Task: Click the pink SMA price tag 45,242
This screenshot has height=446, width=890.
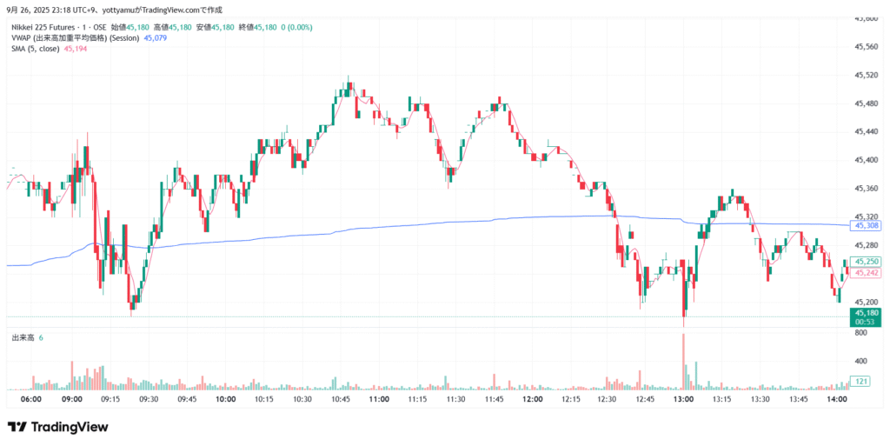Action: pos(867,273)
